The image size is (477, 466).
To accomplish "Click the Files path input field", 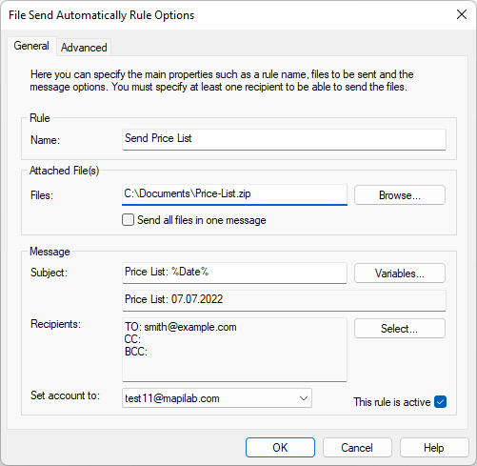I will [234, 194].
